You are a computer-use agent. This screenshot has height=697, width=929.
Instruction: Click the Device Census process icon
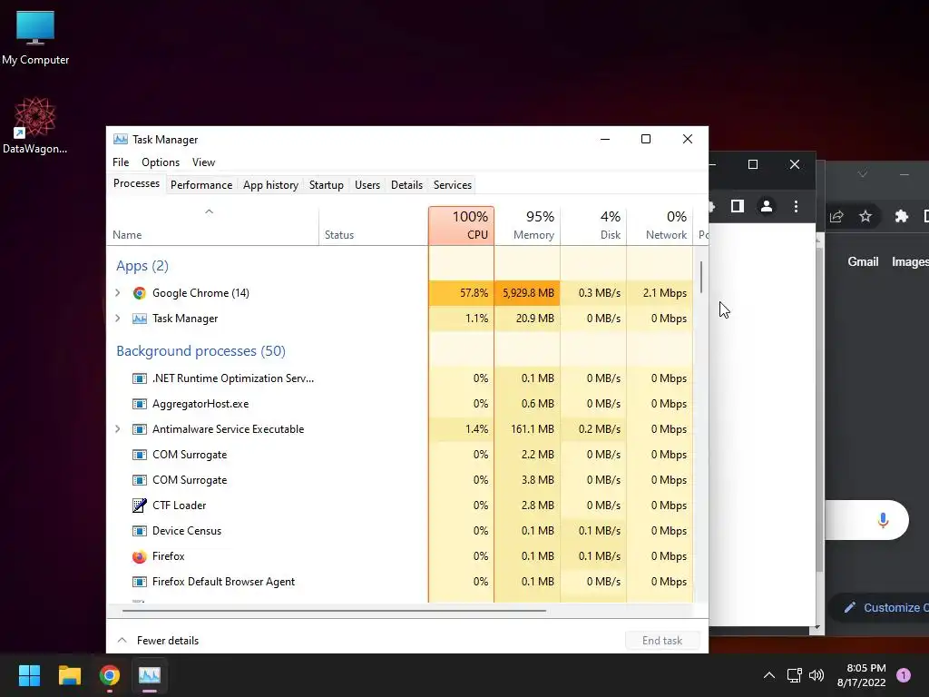pos(139,531)
